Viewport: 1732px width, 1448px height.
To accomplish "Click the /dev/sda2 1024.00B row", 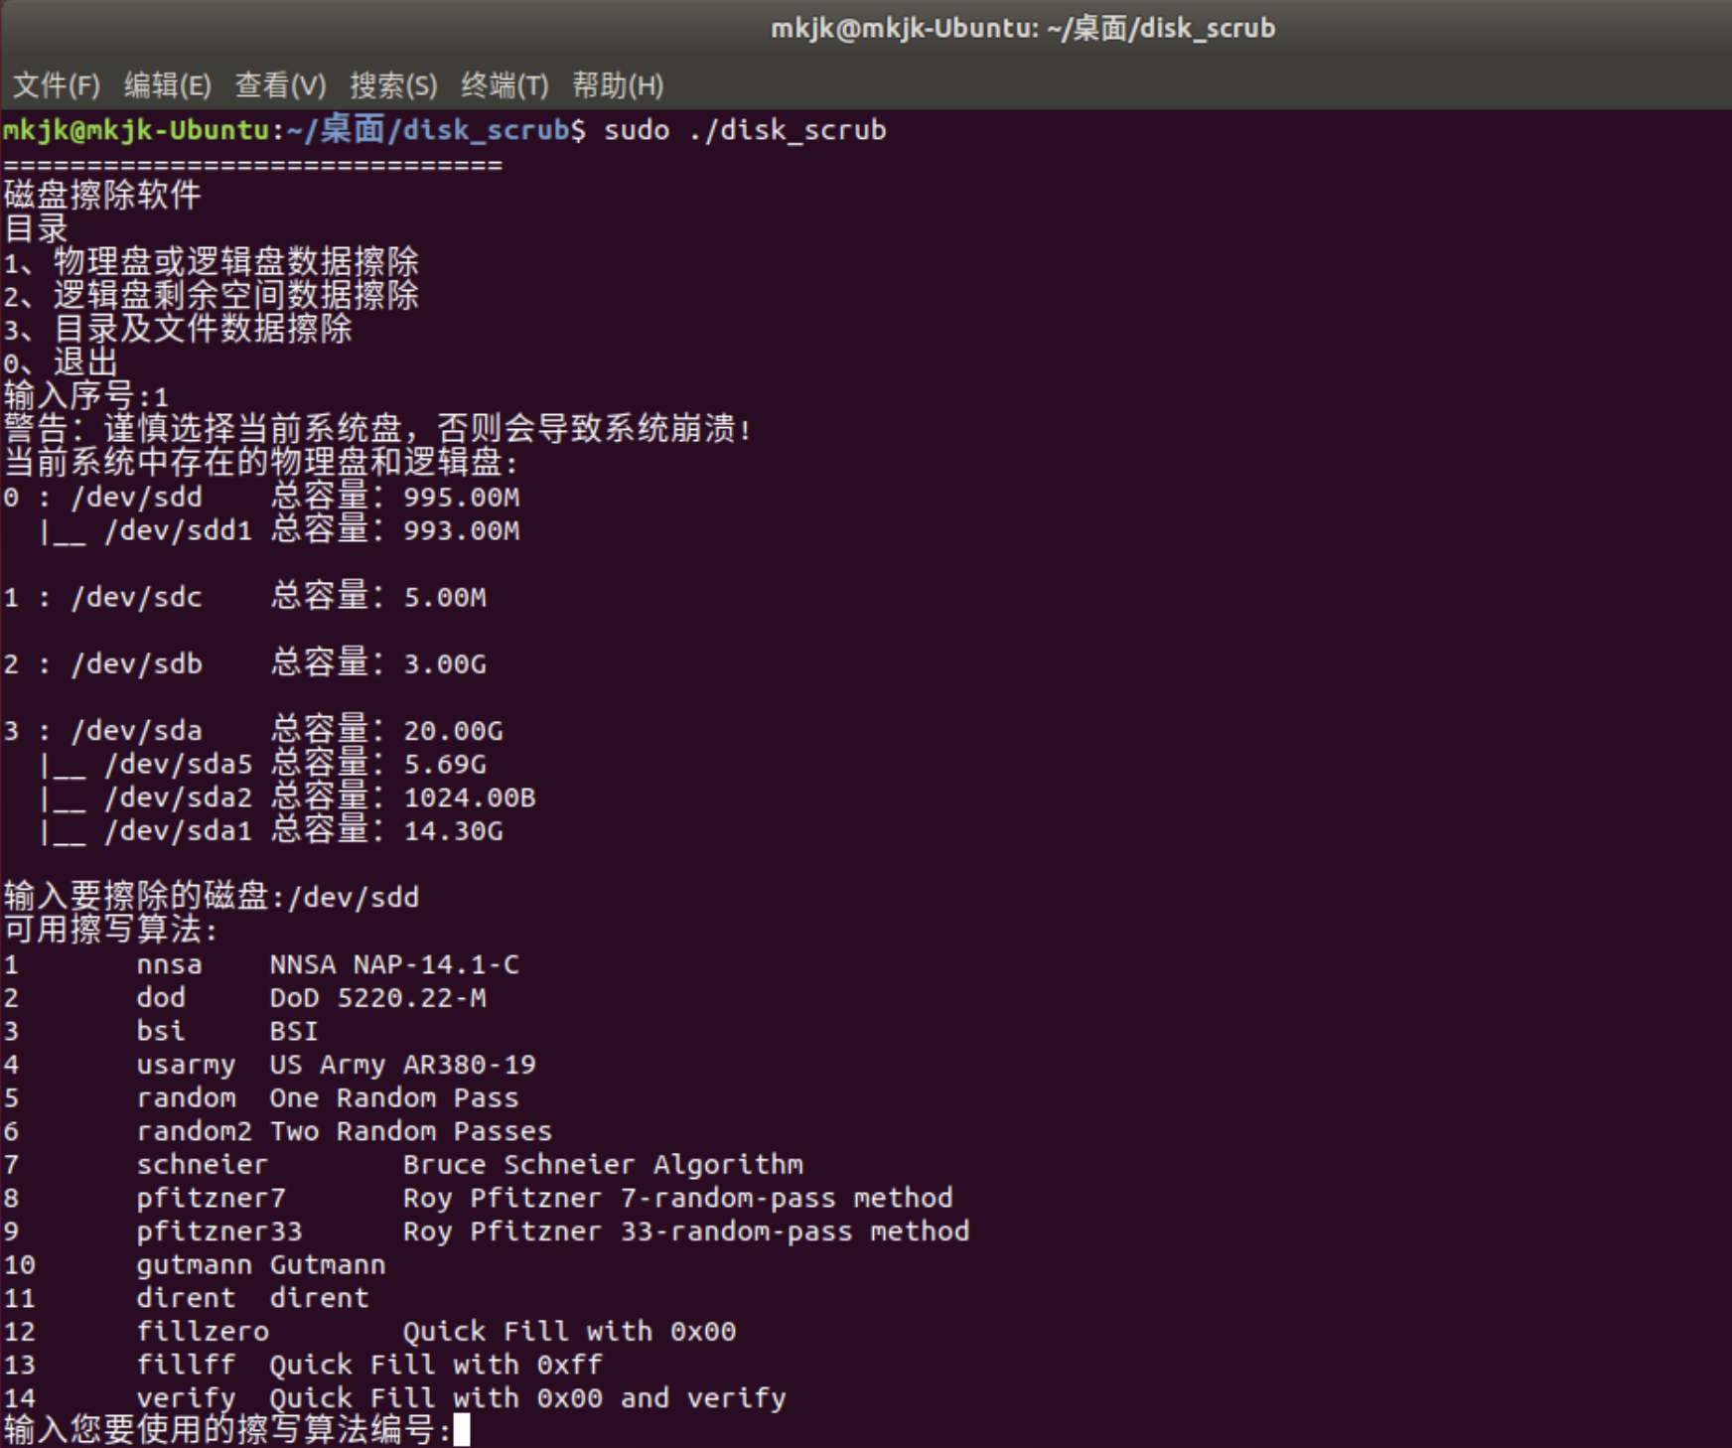I will point(287,797).
